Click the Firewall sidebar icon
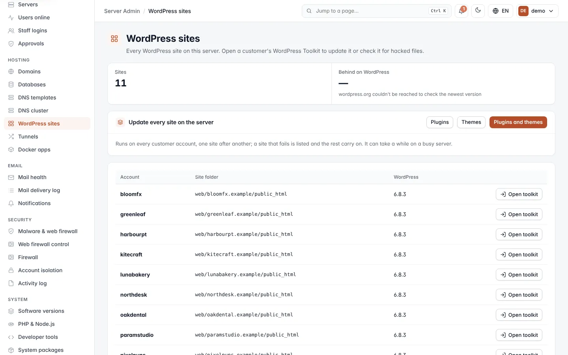Screen dimensions: 568x355 tap(11, 257)
